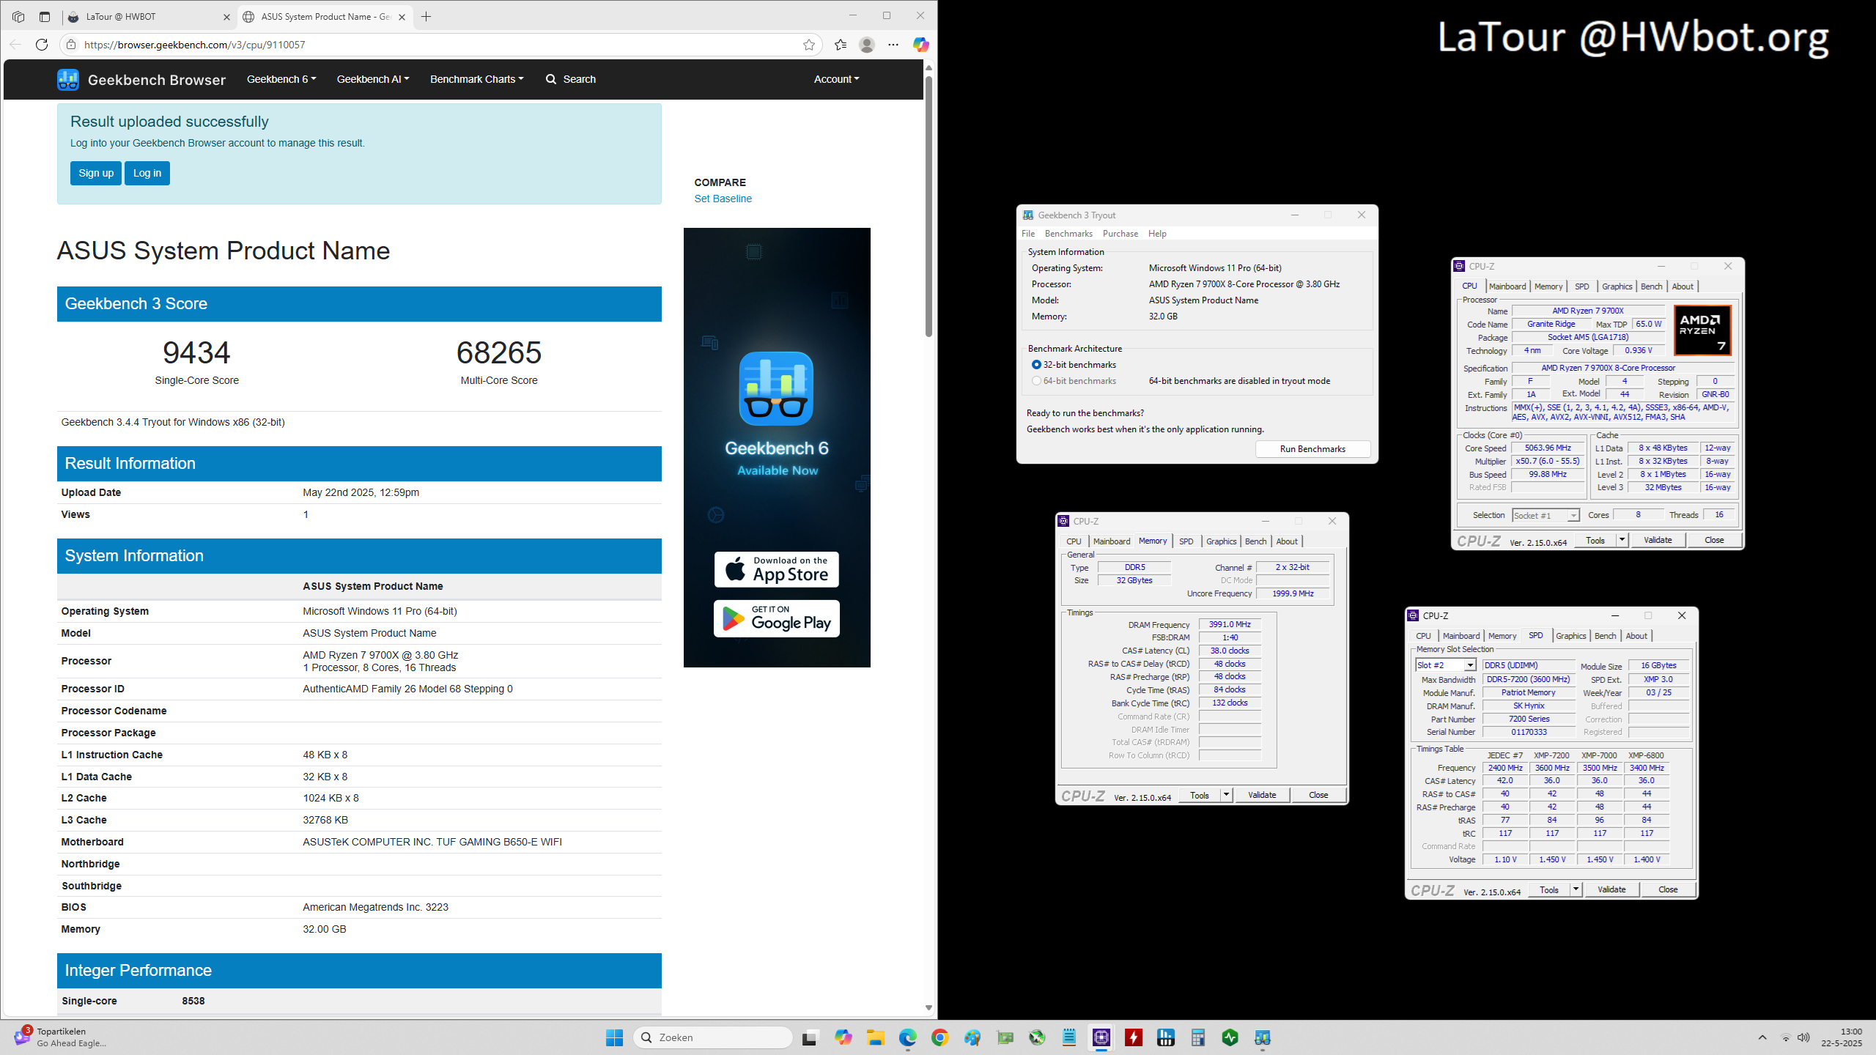Screen dimensions: 1876x1055
Task: Open Tools dropdown arrow in CPU-Z SPD window
Action: click(1576, 889)
